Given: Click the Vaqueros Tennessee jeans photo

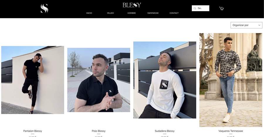Looking at the screenshot, I should (x=231, y=80).
